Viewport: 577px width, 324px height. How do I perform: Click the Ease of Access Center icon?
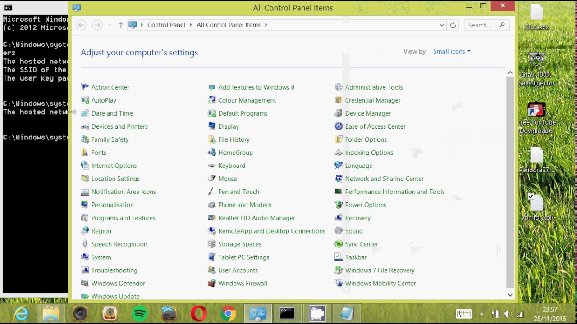pos(339,126)
